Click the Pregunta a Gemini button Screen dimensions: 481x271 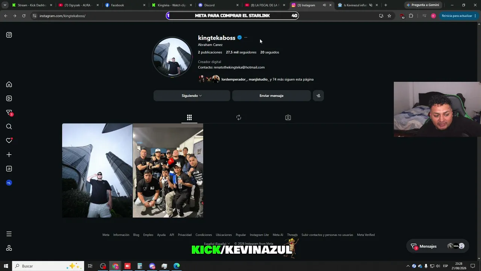(423, 5)
